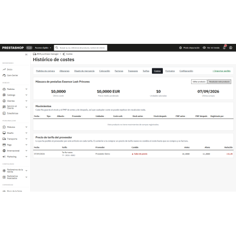Expand Parámetros Avanzados chevron
Image resolution: width=236 pixels, height=236 pixels.
[27, 177]
